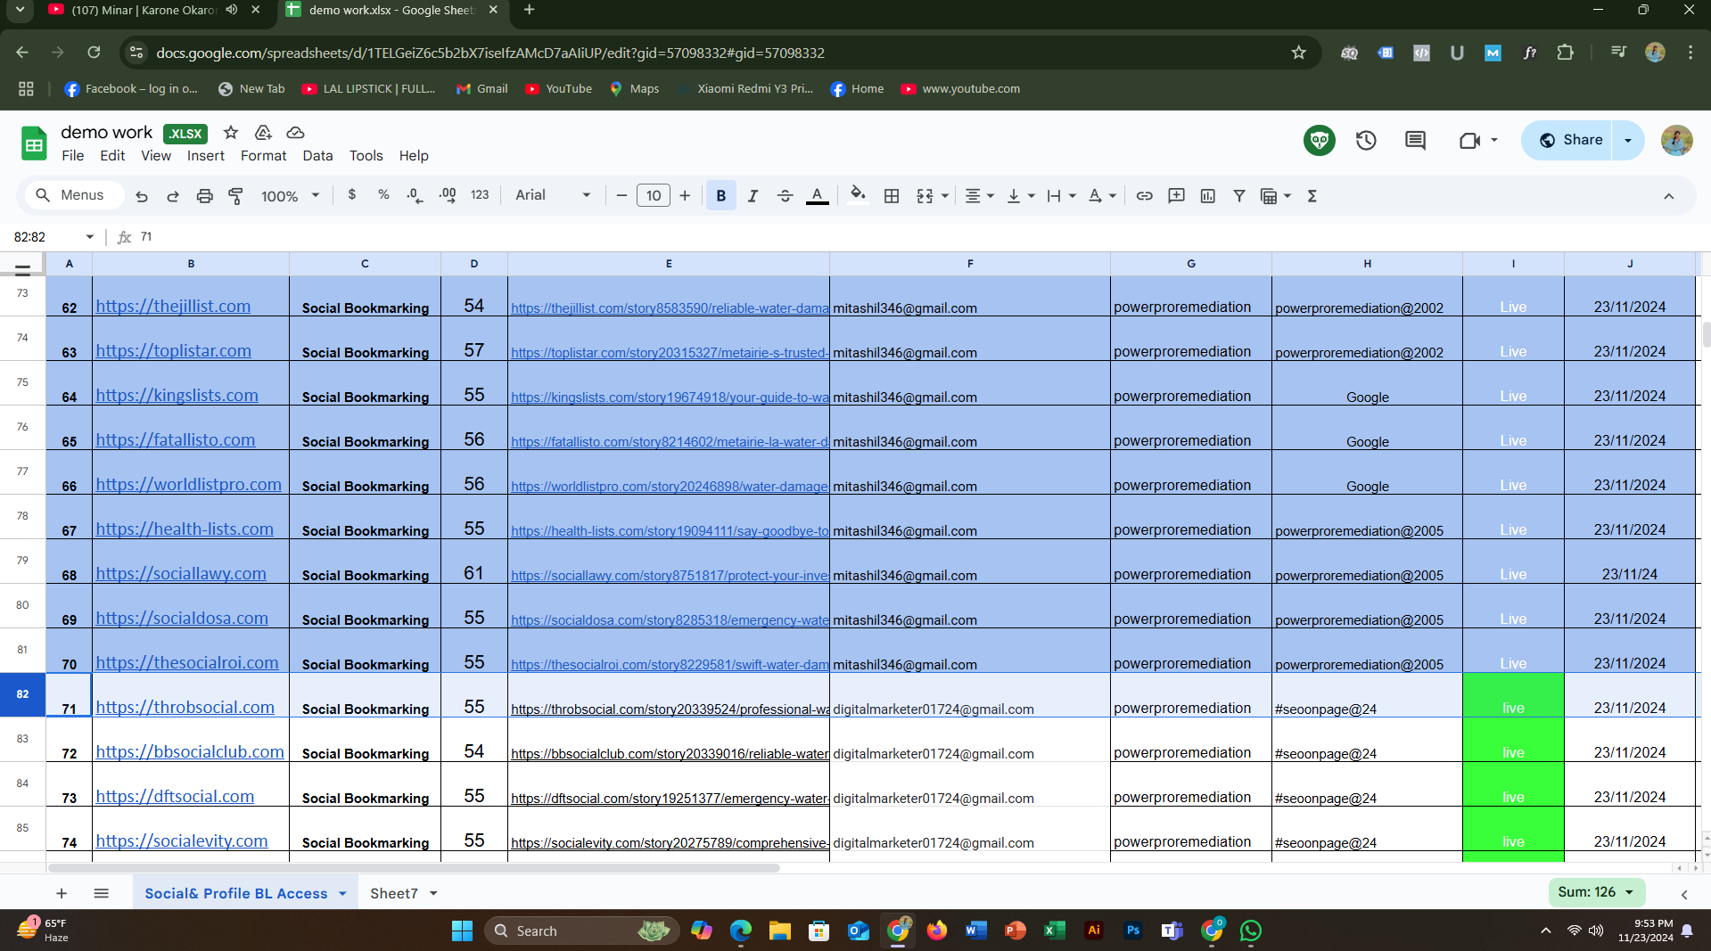The image size is (1711, 951).
Task: Click the functions sigma icon
Action: [1312, 196]
